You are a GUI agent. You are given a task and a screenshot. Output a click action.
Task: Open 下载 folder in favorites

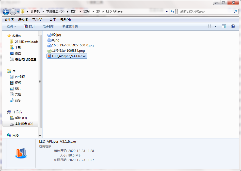pyautogui.click(x=18, y=48)
